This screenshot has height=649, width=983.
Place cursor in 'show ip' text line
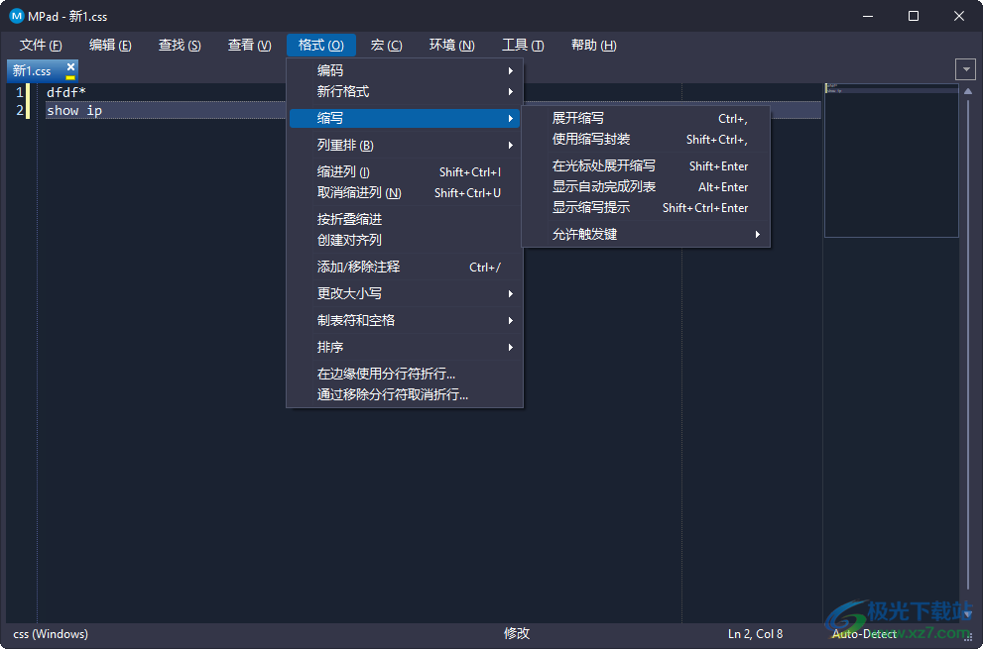click(74, 110)
